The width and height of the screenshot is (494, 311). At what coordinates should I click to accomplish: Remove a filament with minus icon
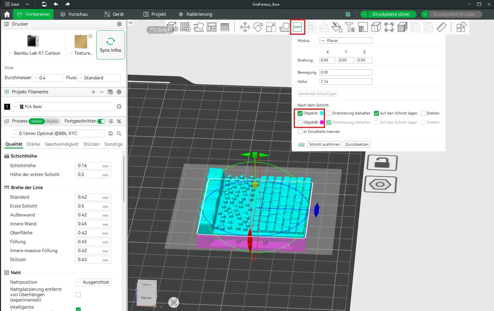coord(102,92)
